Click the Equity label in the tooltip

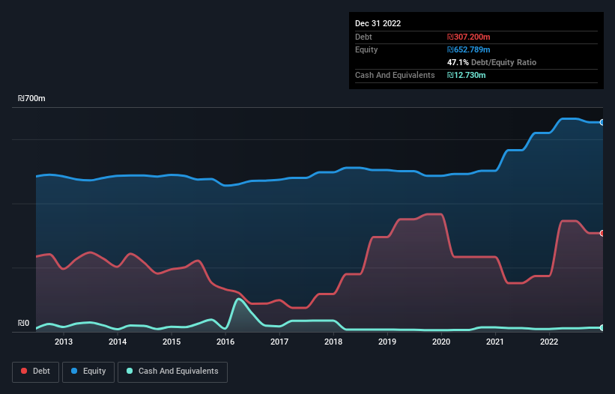(366, 49)
